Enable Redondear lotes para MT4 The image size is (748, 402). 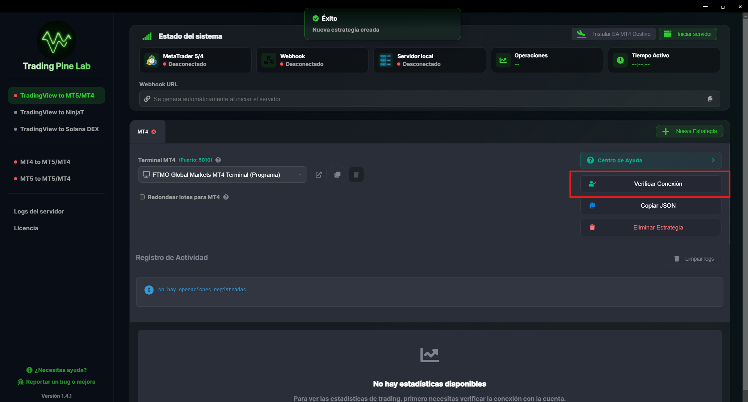point(142,197)
